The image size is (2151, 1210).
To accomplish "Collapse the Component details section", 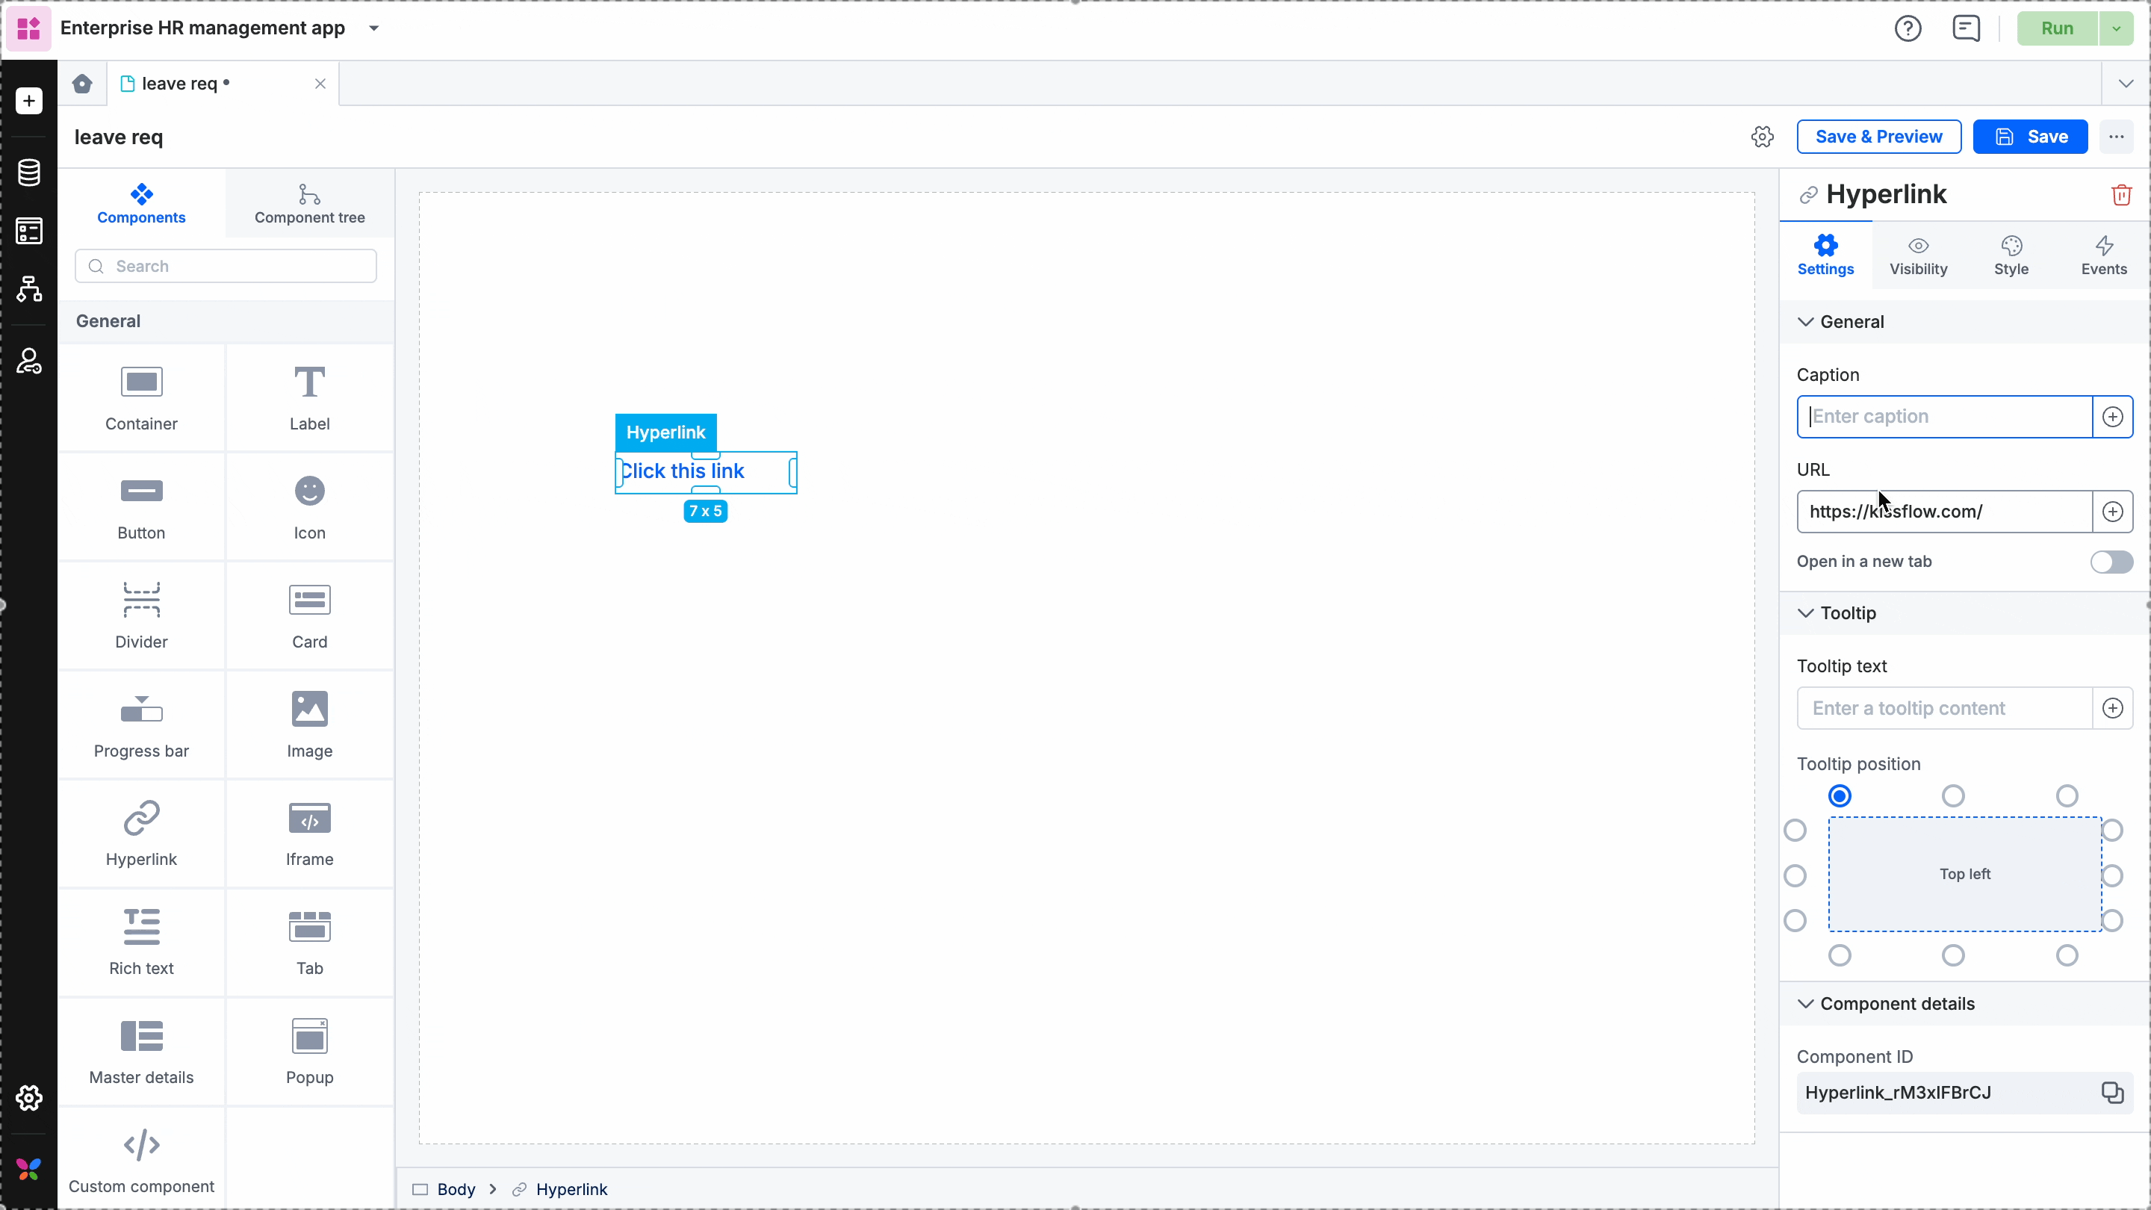I will point(1805,1005).
